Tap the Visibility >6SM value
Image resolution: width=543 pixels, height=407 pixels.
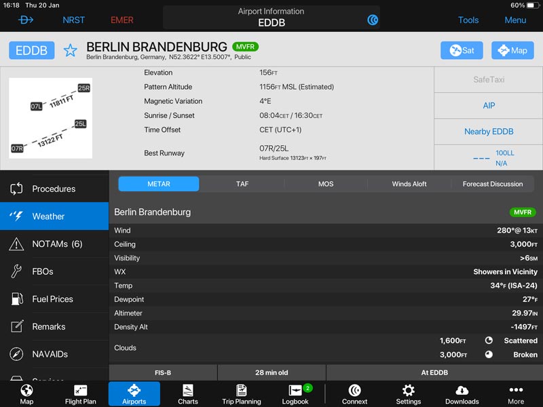[x=529, y=258]
